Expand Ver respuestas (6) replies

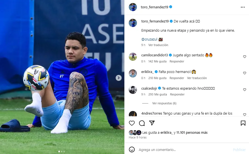pyautogui.click(x=164, y=103)
